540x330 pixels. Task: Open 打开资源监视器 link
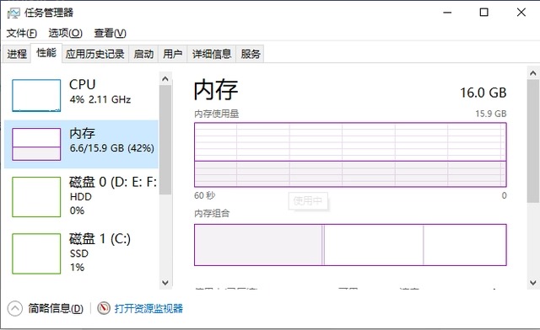point(148,308)
